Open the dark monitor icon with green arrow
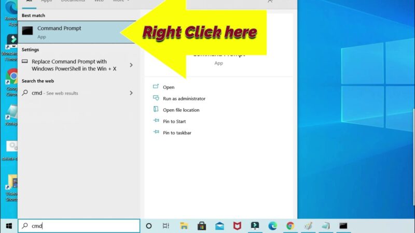415x233 pixels. point(255,226)
